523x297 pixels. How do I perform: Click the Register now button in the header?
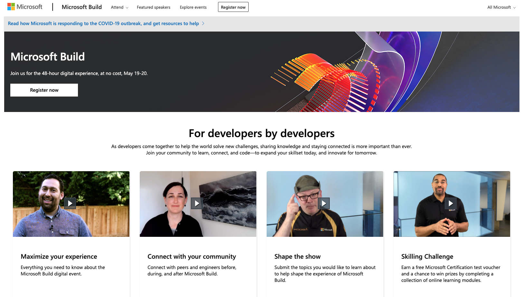pos(233,7)
